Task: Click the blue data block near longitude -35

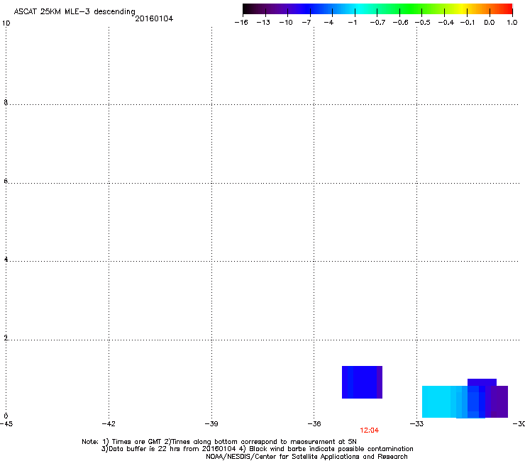Action: point(362,382)
